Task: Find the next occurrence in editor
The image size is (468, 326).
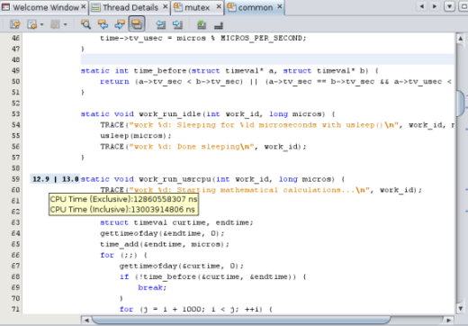Action: [x=120, y=24]
